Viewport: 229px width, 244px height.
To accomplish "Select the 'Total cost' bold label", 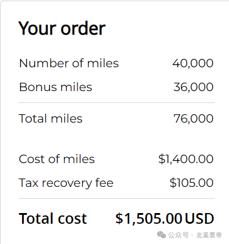I will [x=53, y=218].
